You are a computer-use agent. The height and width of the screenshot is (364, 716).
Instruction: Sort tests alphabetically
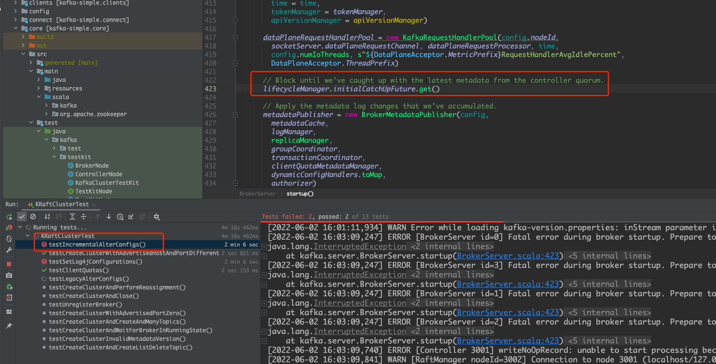click(x=47, y=217)
